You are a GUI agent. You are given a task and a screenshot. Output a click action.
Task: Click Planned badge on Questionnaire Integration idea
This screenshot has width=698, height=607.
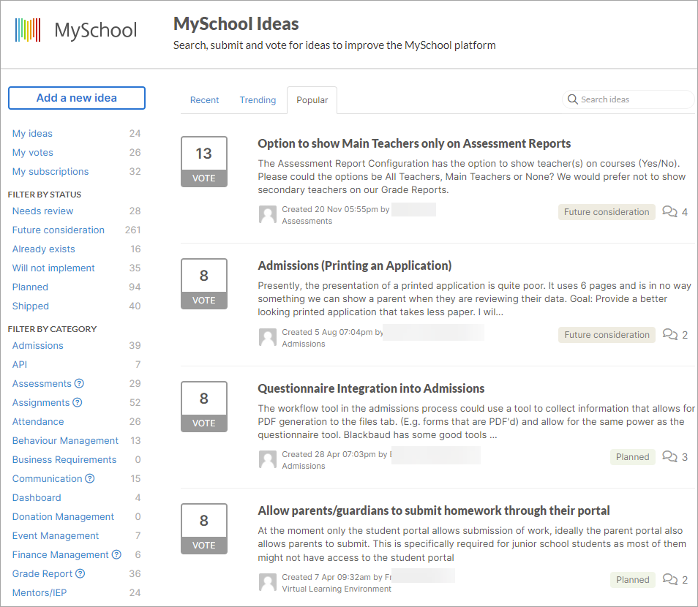(633, 457)
